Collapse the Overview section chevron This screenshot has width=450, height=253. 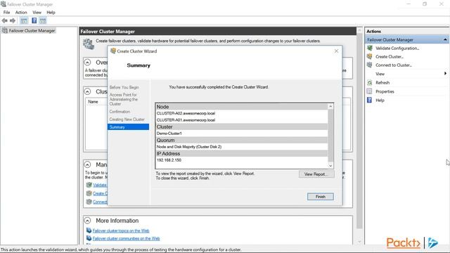click(87, 63)
